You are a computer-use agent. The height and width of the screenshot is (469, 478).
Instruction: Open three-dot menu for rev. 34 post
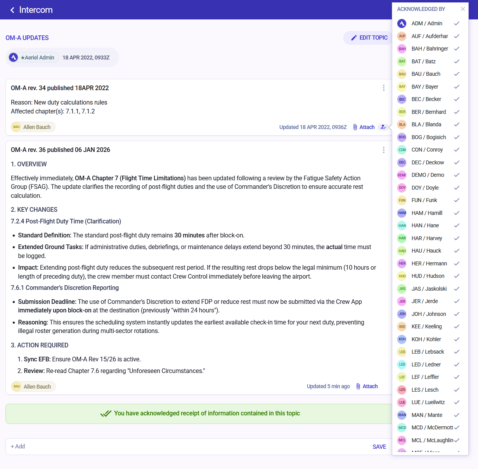(383, 88)
